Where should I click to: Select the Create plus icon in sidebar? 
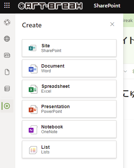point(7,106)
